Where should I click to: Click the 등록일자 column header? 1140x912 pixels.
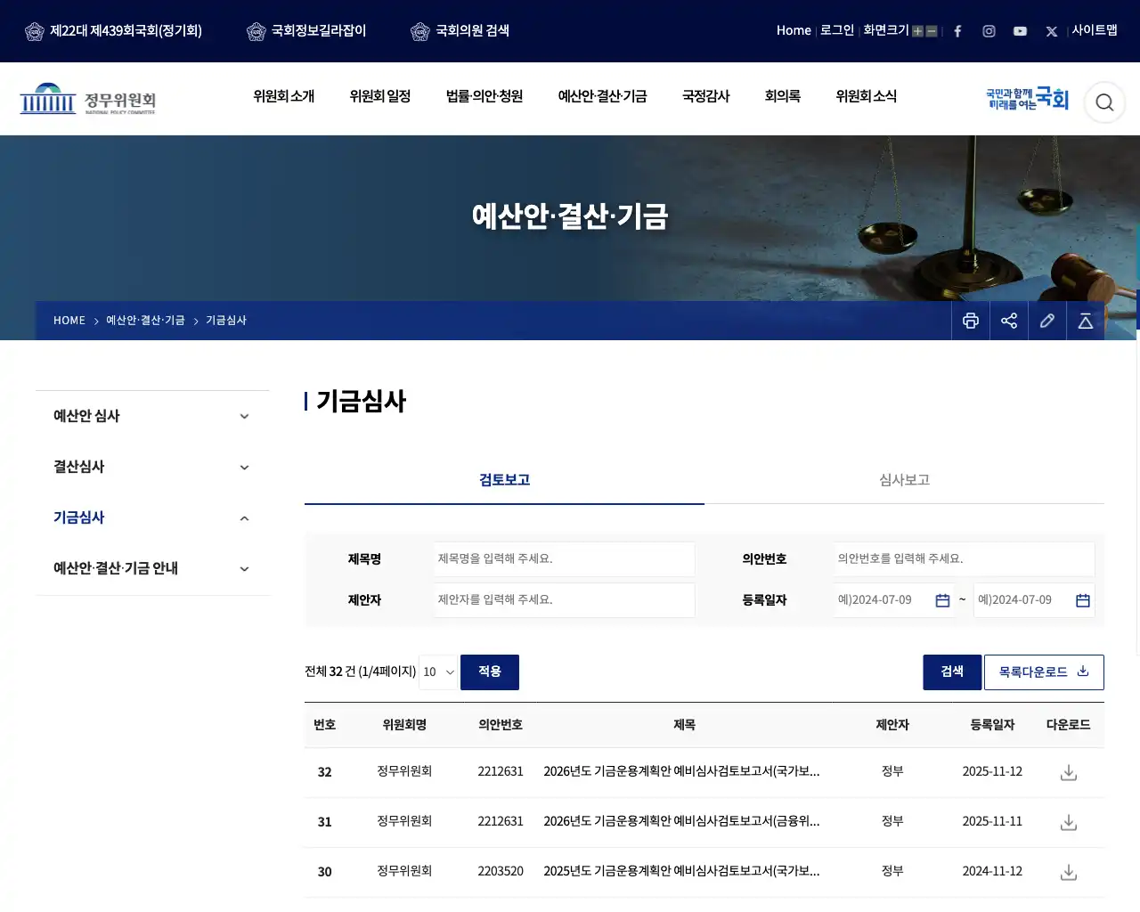pyautogui.click(x=992, y=725)
